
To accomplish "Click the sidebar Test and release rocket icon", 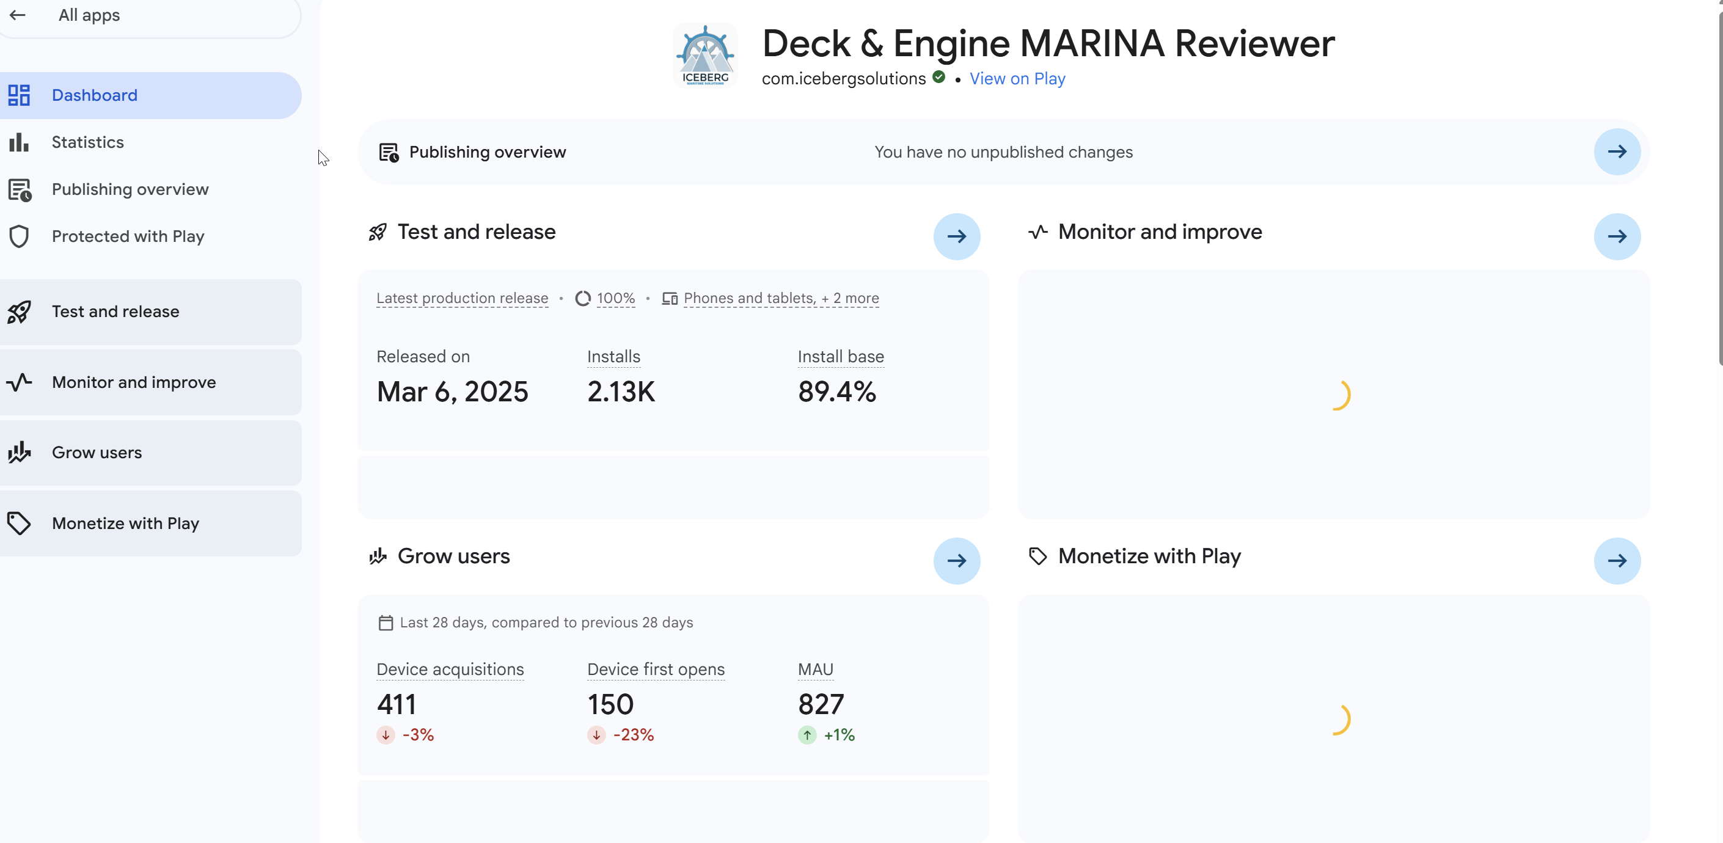I will (x=19, y=312).
